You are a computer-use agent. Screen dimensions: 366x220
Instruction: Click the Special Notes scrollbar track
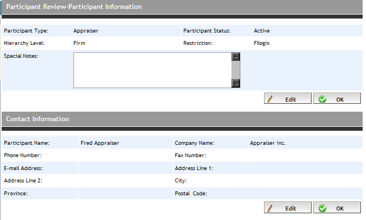(236, 70)
